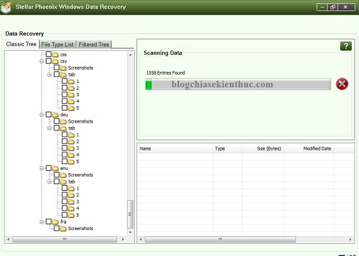Click tab folder icon under enu

[x=63, y=181]
